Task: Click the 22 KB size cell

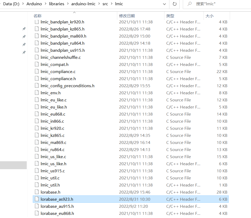Action: coord(222,71)
